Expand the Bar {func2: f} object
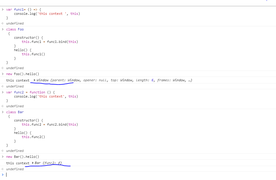The height and width of the screenshot is (180, 276). pos(33,163)
